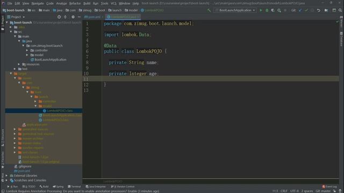Hide the Project panel with minus icon
The image size is (344, 193).
pos(79,17)
